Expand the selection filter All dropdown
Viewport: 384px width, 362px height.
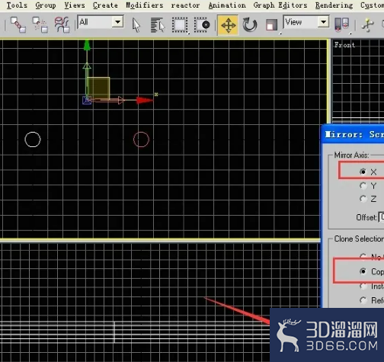pos(117,22)
